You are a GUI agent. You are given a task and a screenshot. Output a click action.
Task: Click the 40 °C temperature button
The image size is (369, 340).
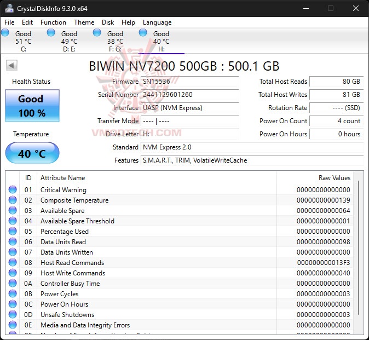click(x=32, y=153)
